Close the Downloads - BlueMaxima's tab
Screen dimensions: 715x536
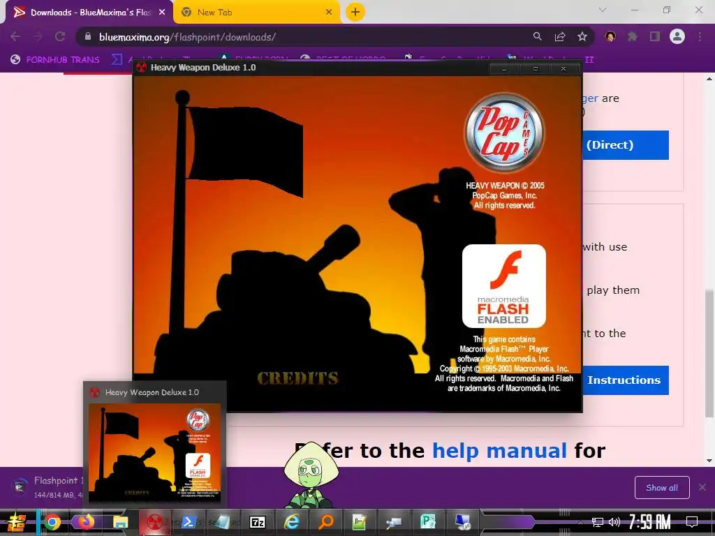[162, 13]
